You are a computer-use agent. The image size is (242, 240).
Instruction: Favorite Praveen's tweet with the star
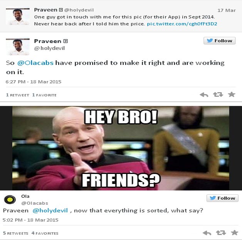click(x=232, y=94)
